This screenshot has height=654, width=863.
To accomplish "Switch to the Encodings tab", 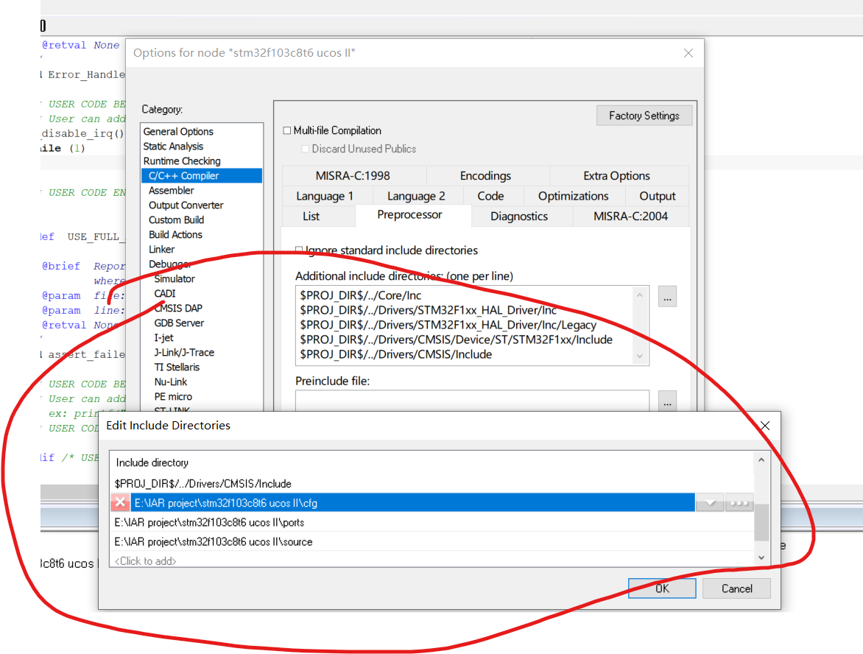I will point(485,175).
